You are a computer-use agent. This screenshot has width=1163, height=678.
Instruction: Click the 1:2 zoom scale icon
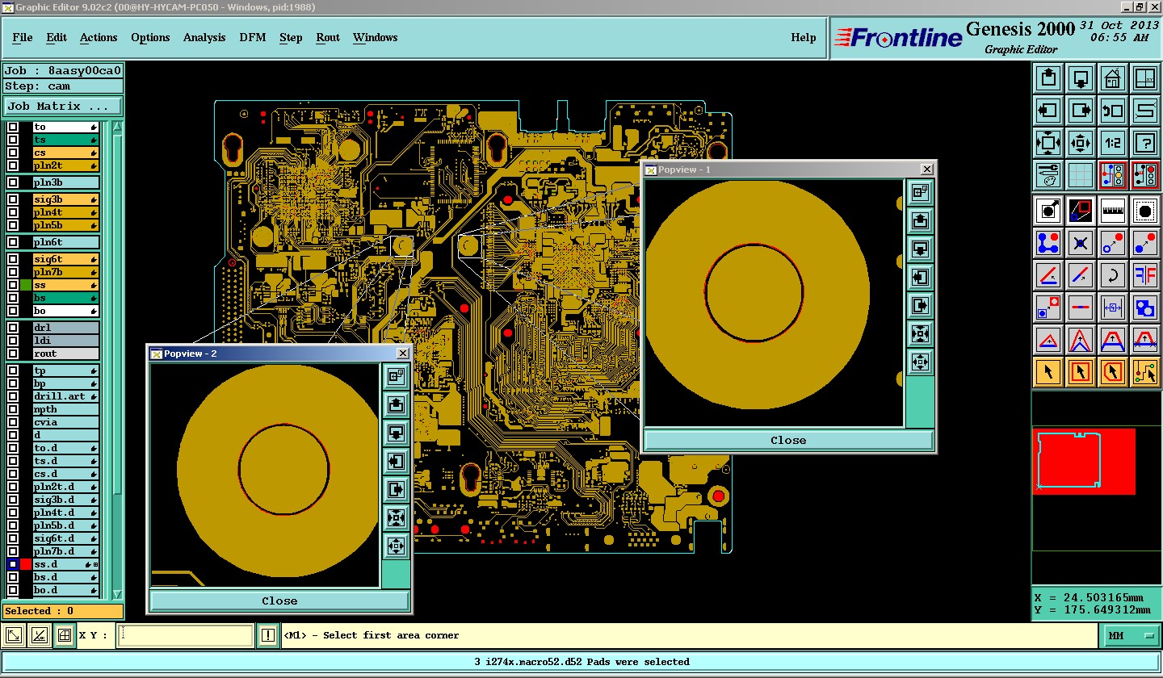[1112, 144]
